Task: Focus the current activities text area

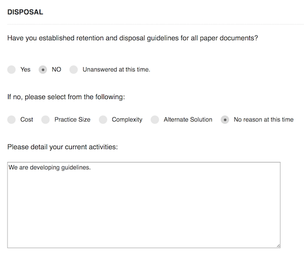Action: 144,205
